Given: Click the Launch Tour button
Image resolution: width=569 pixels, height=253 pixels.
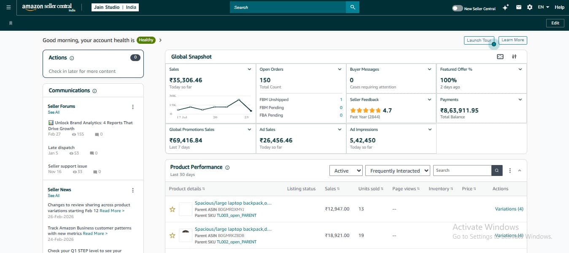Looking at the screenshot, I should [x=479, y=40].
